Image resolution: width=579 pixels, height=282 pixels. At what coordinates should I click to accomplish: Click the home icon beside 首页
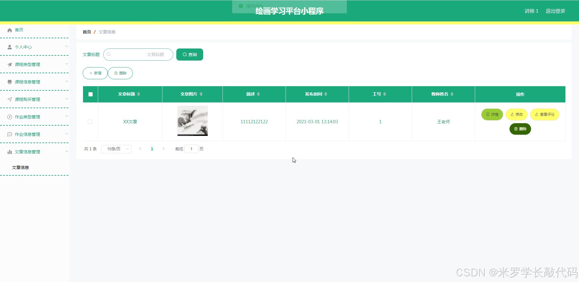point(10,30)
